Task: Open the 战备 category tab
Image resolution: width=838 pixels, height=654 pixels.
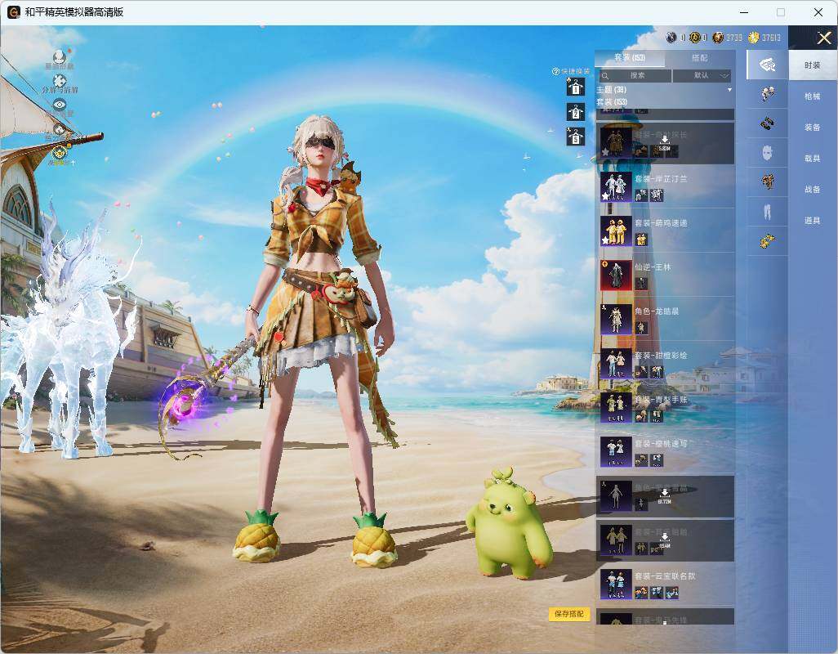Action: [x=813, y=190]
